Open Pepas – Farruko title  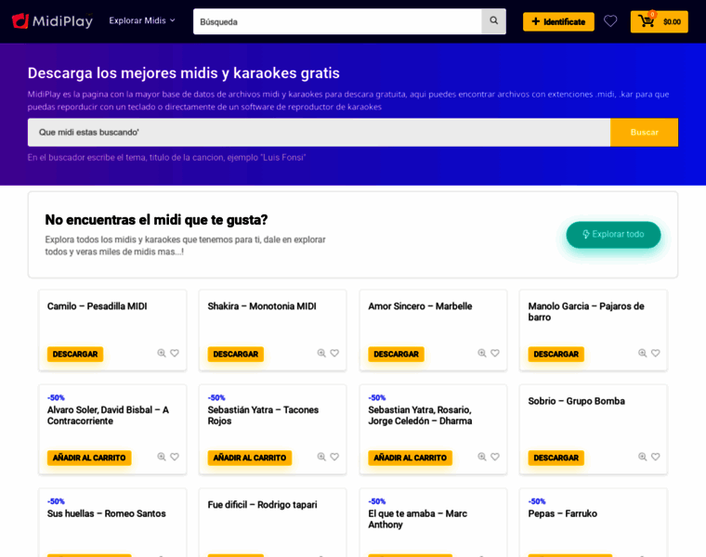tap(563, 513)
